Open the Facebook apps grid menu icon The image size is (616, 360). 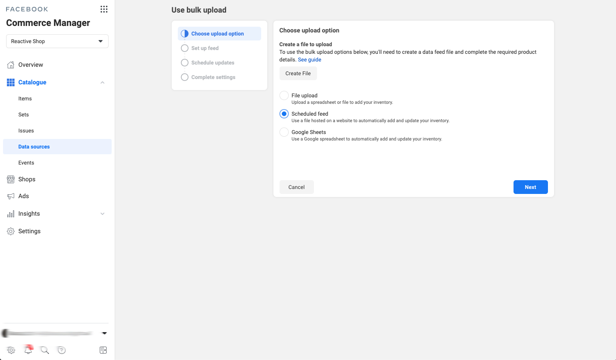104,9
